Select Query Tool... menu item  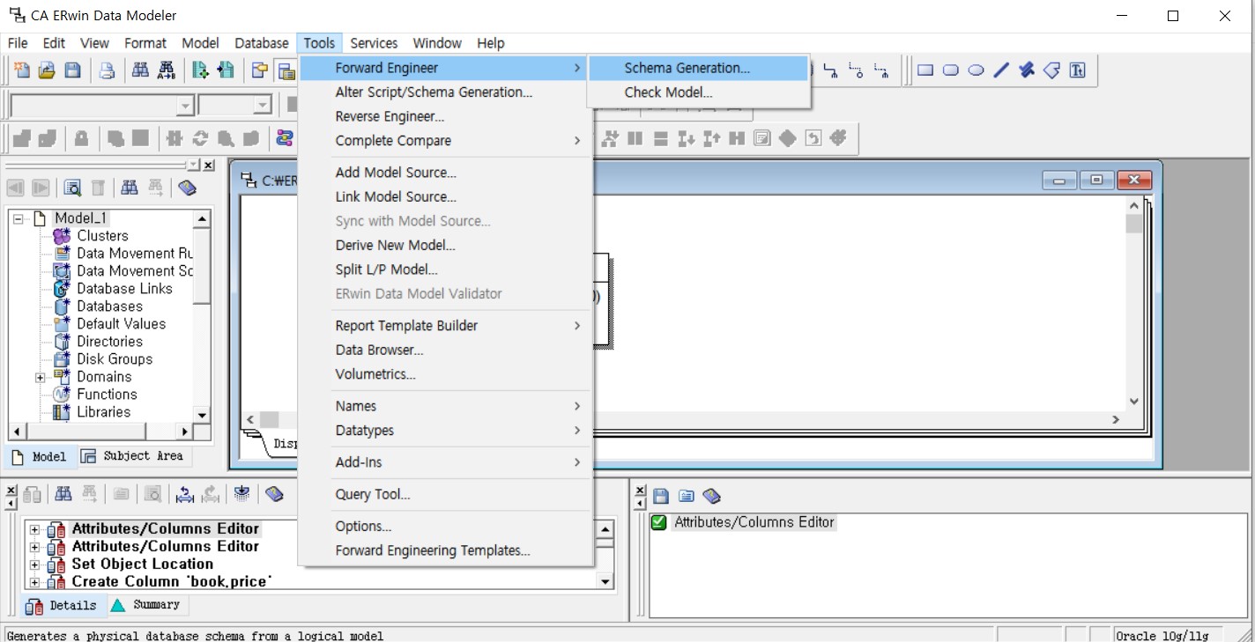point(445,494)
